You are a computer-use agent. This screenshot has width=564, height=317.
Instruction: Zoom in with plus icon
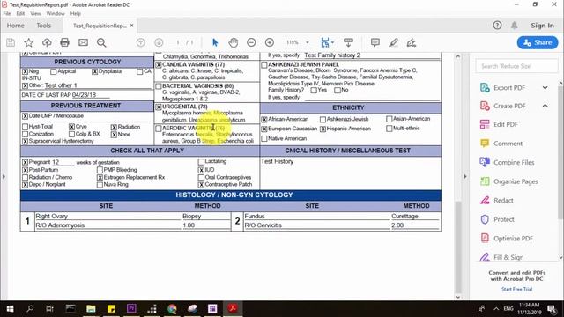coord(270,42)
